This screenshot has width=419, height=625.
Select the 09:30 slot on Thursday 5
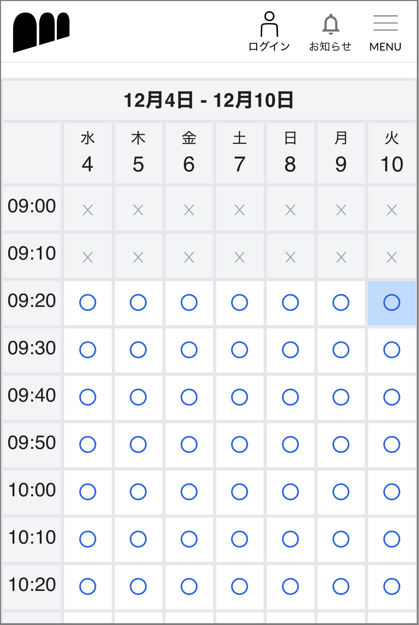(x=138, y=350)
